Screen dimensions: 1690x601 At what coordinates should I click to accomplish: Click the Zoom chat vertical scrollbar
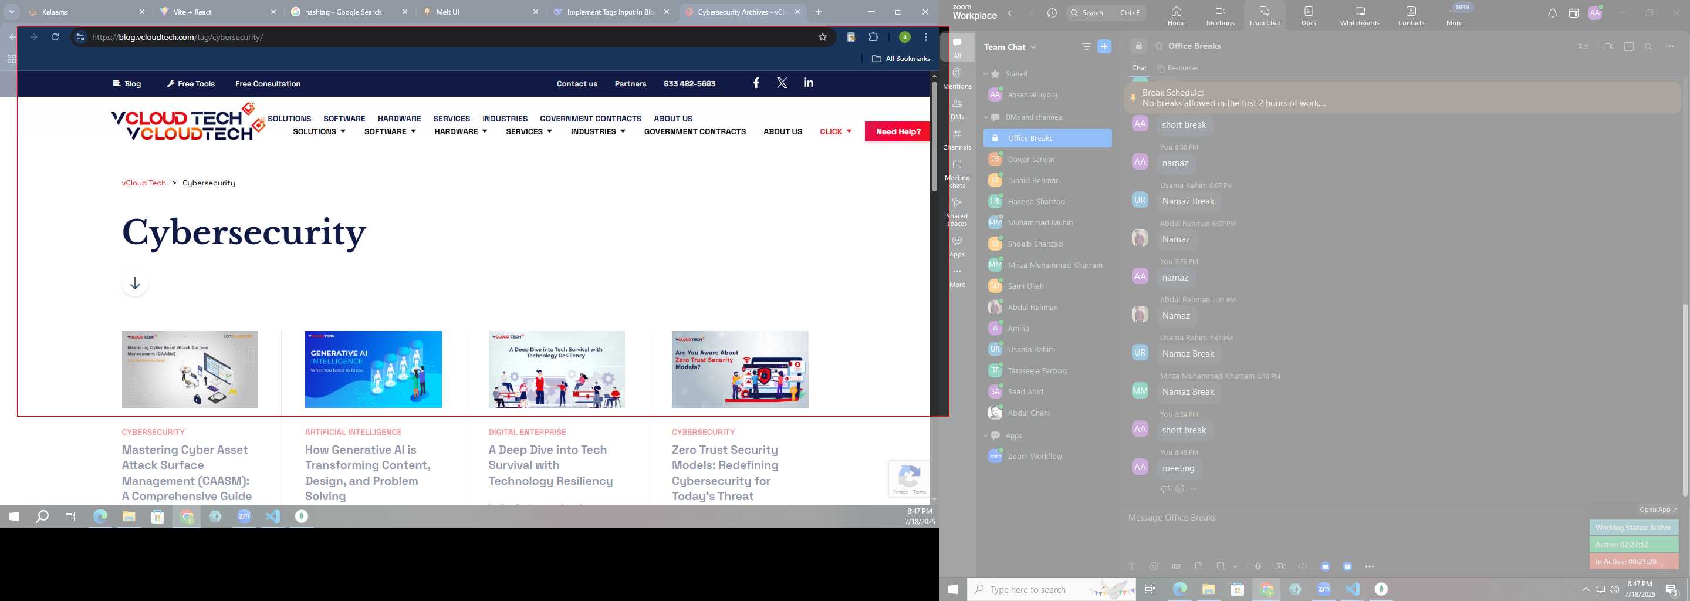tap(1685, 400)
